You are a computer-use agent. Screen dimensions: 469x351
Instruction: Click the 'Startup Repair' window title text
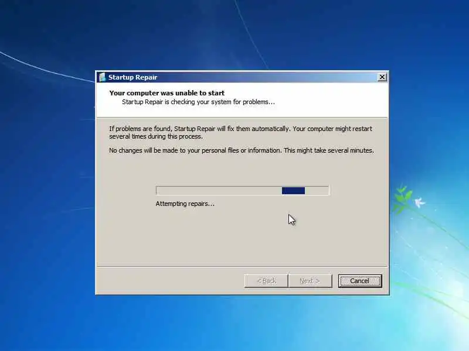(132, 77)
